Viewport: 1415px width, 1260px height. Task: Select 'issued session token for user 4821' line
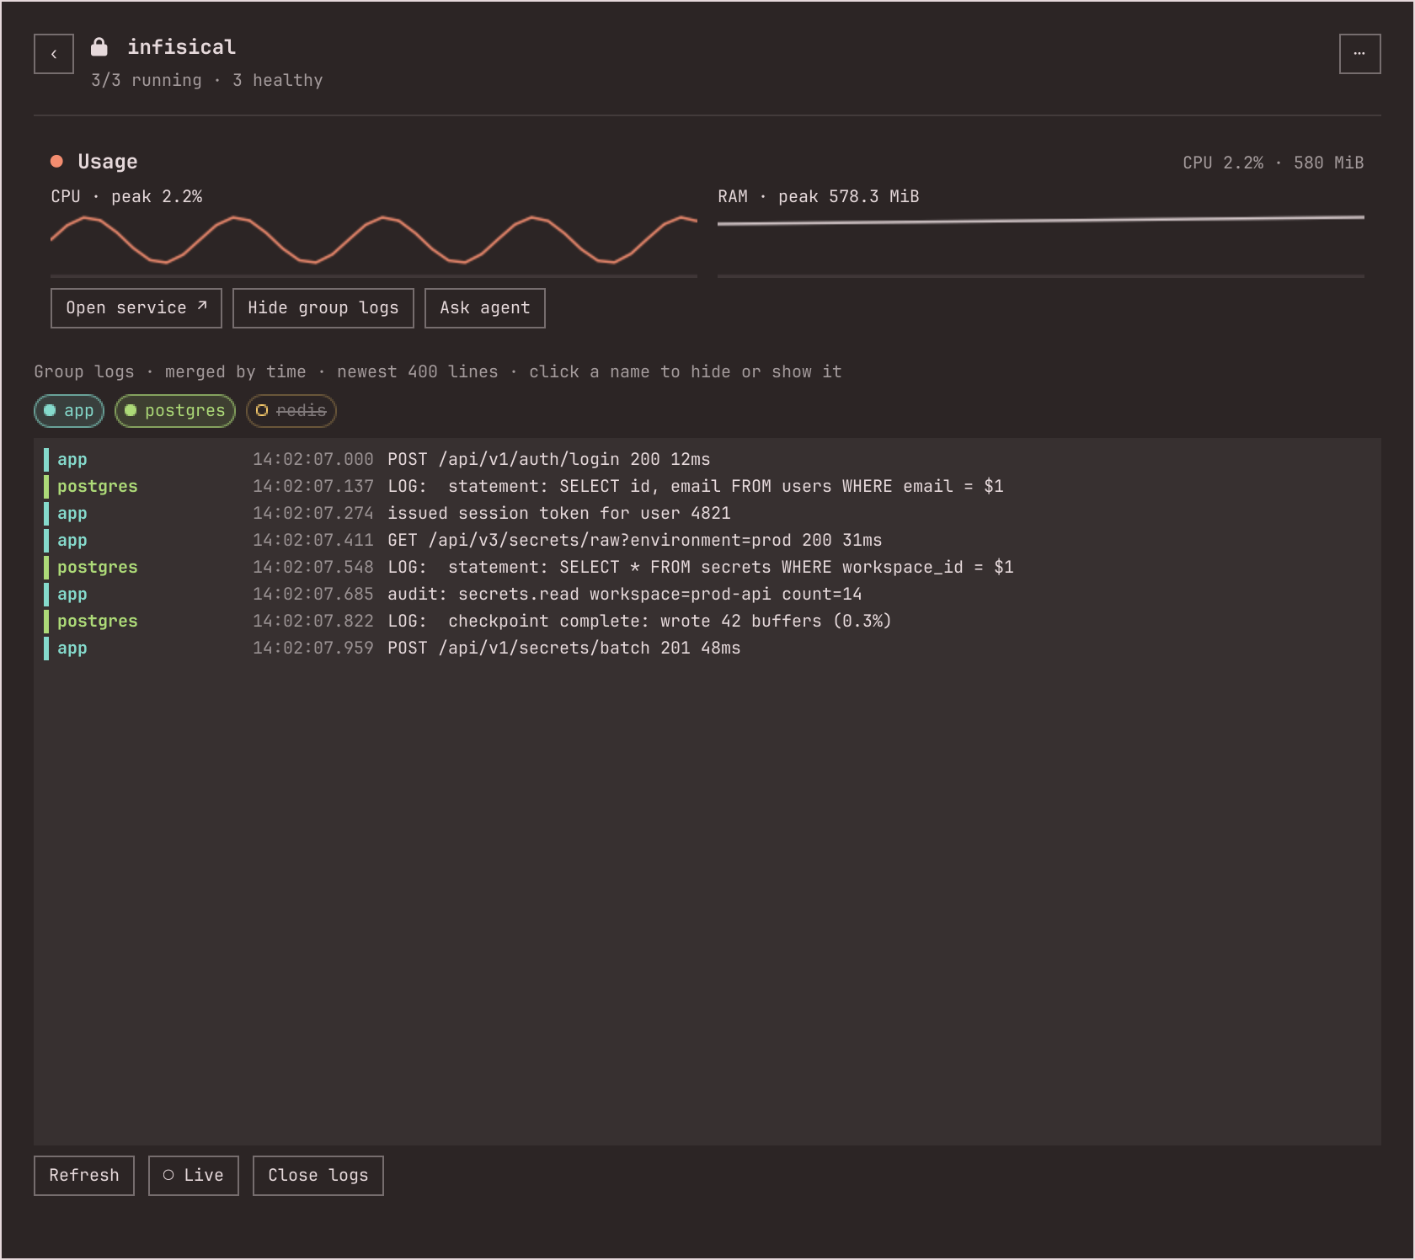pyautogui.click(x=707, y=514)
